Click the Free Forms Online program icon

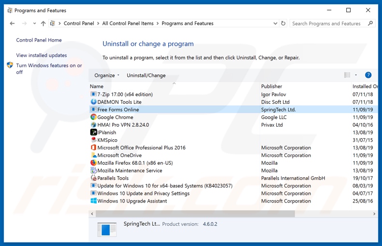[x=93, y=109]
